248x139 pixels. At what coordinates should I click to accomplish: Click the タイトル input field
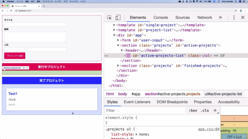click(x=35, y=25)
